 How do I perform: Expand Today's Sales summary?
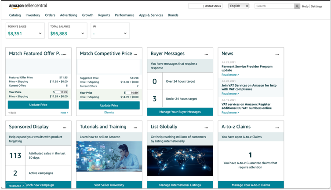[x=40, y=33]
